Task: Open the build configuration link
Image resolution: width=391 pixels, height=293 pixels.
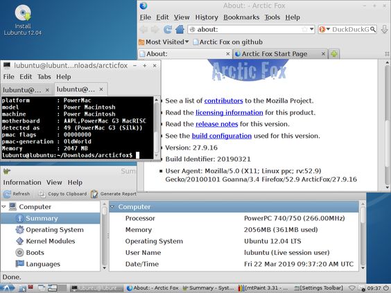Action: [221, 136]
